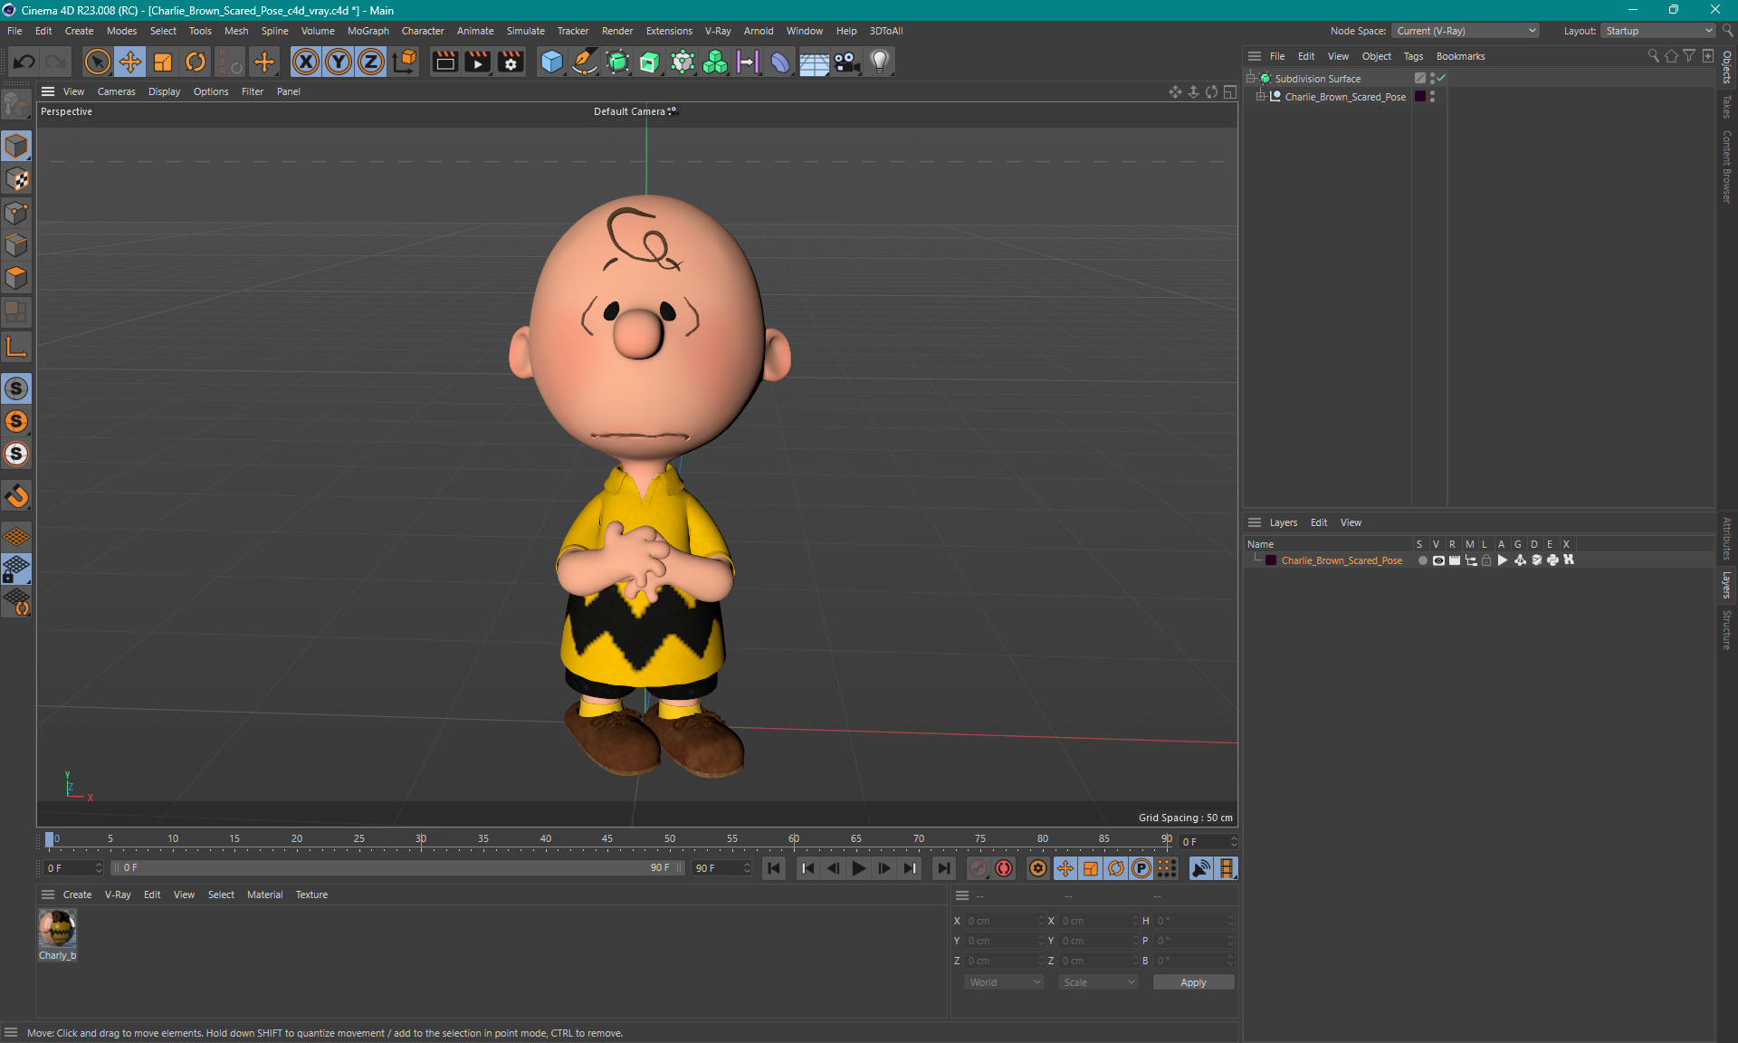
Task: Toggle layer visibility eye for Charlie_Brown_Scared_Pose
Action: coord(1438,560)
